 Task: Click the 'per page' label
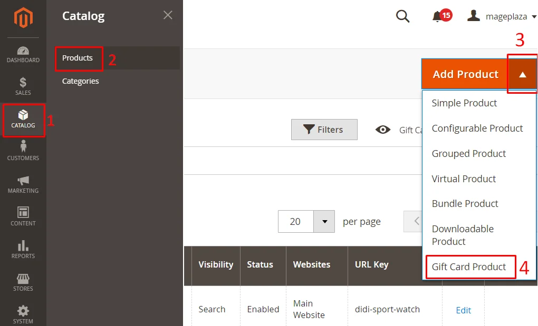(362, 222)
